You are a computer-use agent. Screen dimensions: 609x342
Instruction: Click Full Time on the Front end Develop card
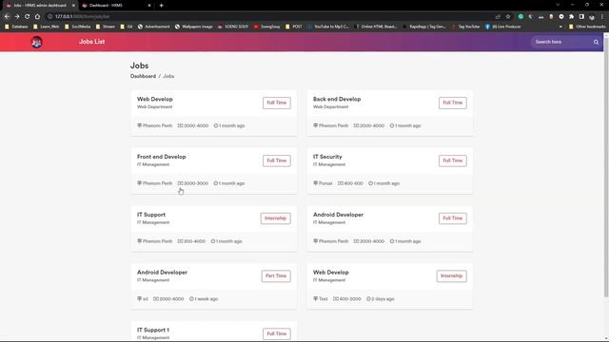tap(277, 161)
